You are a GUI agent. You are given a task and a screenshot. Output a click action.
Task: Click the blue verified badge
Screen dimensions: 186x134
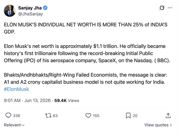tap(45, 8)
